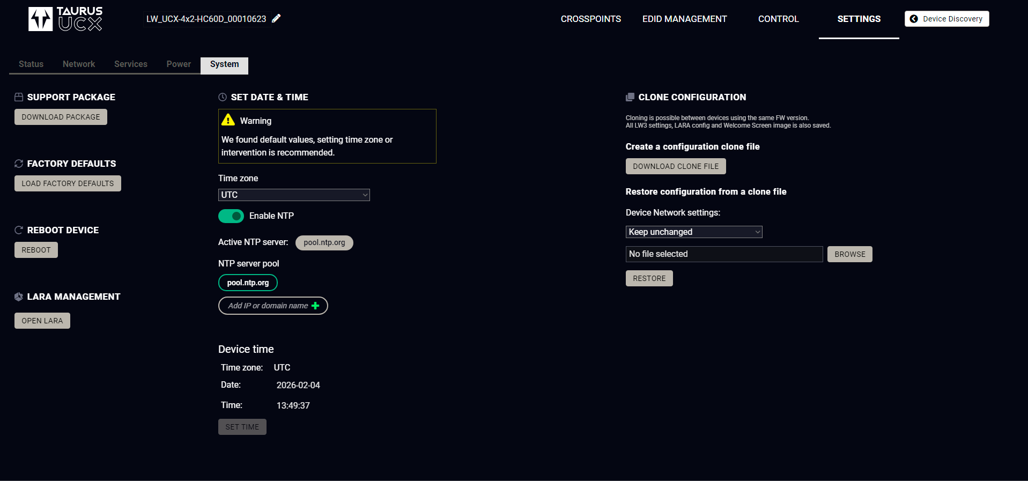Switch to the Network tab
The height and width of the screenshot is (481, 1028).
point(79,64)
